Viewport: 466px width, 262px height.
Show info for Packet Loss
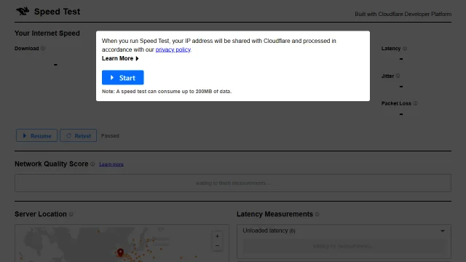pos(416,103)
